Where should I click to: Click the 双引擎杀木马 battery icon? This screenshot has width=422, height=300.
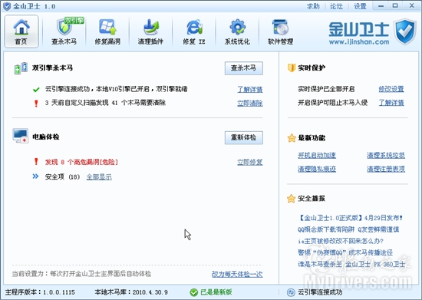(21, 68)
